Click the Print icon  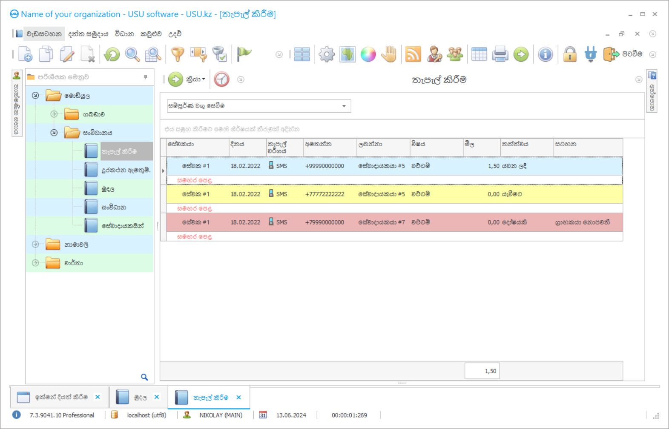[x=500, y=54]
